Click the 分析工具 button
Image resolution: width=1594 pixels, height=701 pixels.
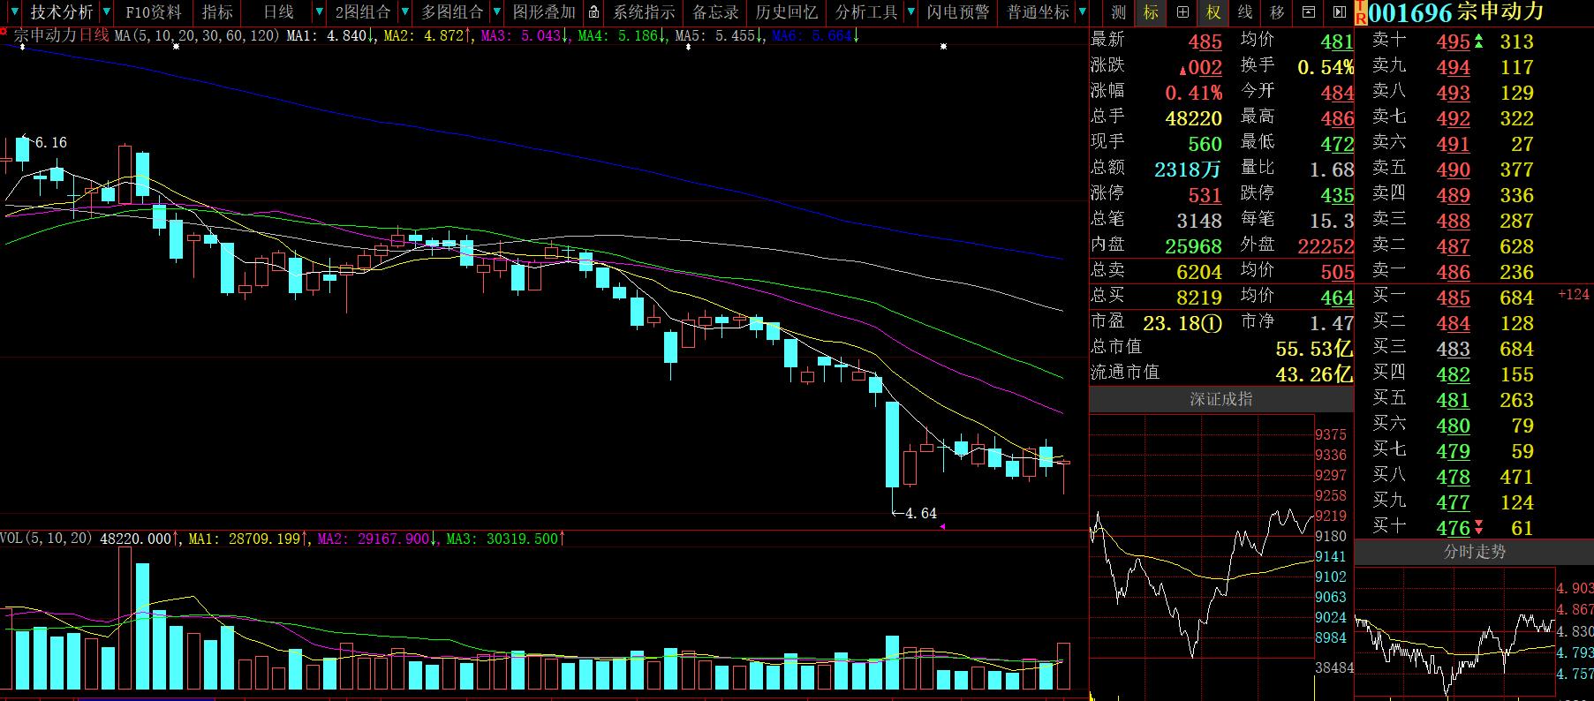tap(865, 12)
